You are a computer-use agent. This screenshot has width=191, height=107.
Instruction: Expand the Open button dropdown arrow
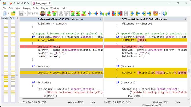pos(17,13)
